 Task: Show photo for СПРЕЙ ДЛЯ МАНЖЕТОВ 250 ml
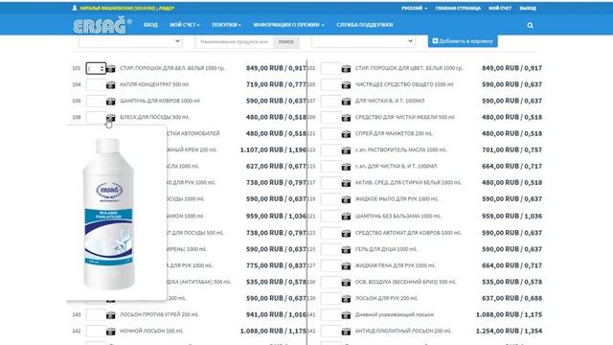pos(346,134)
